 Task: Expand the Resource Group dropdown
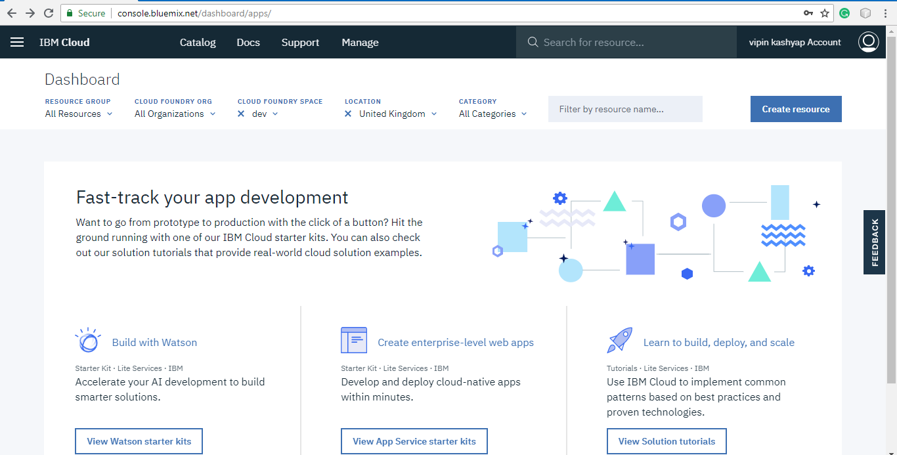click(x=79, y=114)
